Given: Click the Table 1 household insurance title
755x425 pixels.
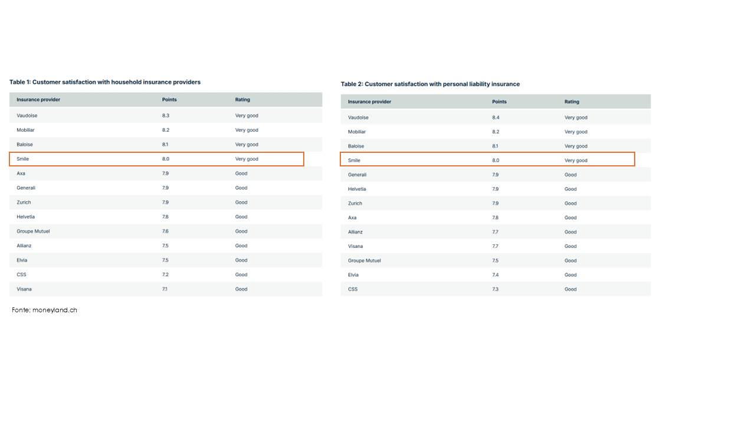Looking at the screenshot, I should pyautogui.click(x=105, y=82).
